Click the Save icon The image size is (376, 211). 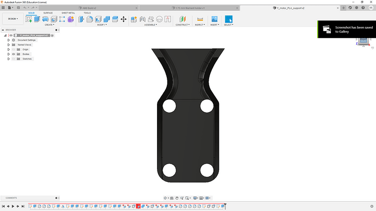[18, 8]
